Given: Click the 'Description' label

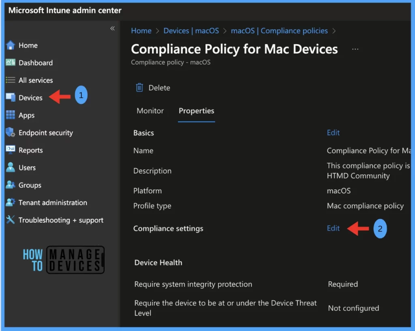Looking at the screenshot, I should [x=152, y=171].
